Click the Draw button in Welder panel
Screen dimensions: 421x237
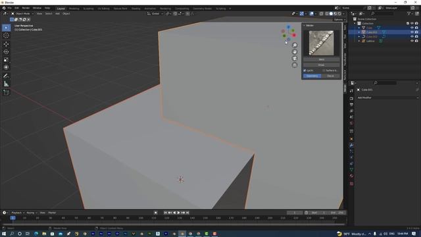[x=322, y=65]
